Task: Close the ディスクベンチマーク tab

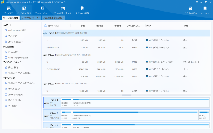Action: (x=39, y=18)
